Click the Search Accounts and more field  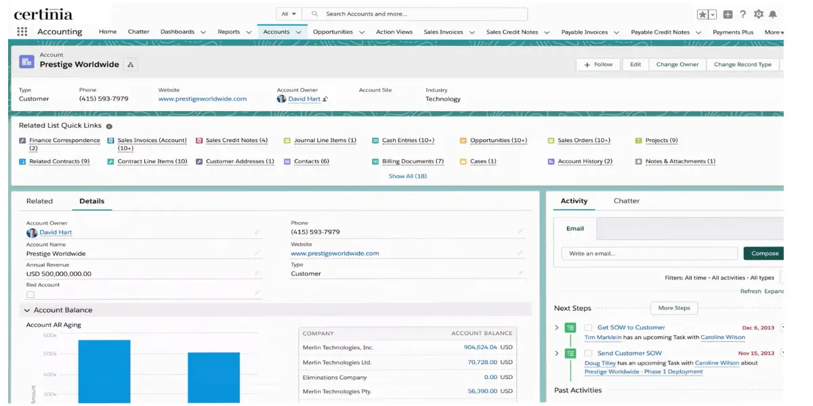tap(415, 14)
